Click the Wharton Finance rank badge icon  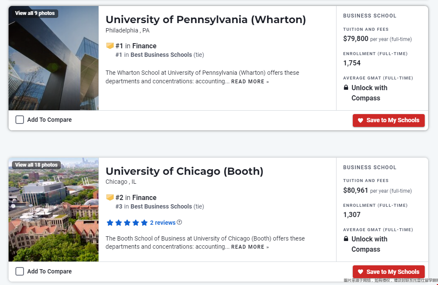click(x=110, y=46)
